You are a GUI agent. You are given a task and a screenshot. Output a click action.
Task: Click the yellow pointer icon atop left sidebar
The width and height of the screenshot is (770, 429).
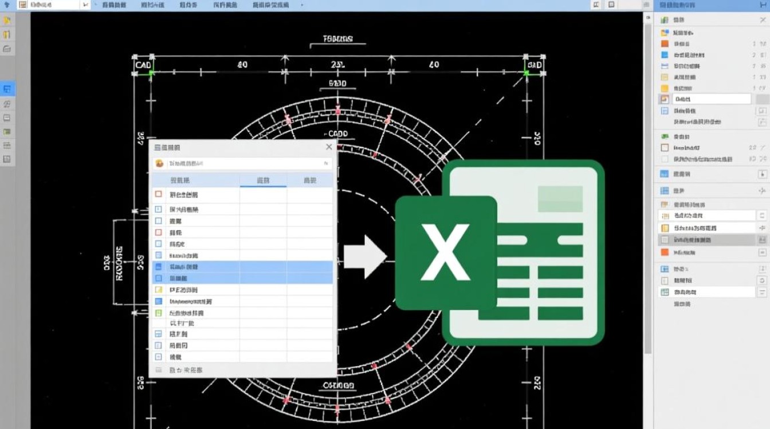(x=7, y=20)
